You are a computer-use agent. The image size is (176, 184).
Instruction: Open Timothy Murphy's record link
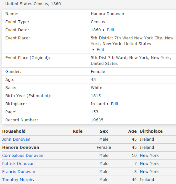[x=18, y=180]
